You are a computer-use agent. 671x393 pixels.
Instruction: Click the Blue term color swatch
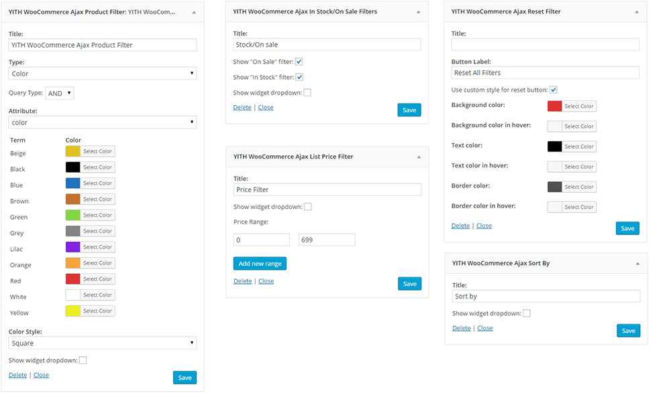point(72,183)
